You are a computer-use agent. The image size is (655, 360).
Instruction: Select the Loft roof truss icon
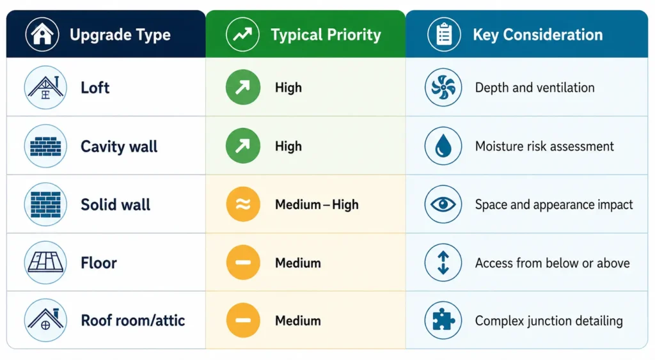tap(45, 88)
